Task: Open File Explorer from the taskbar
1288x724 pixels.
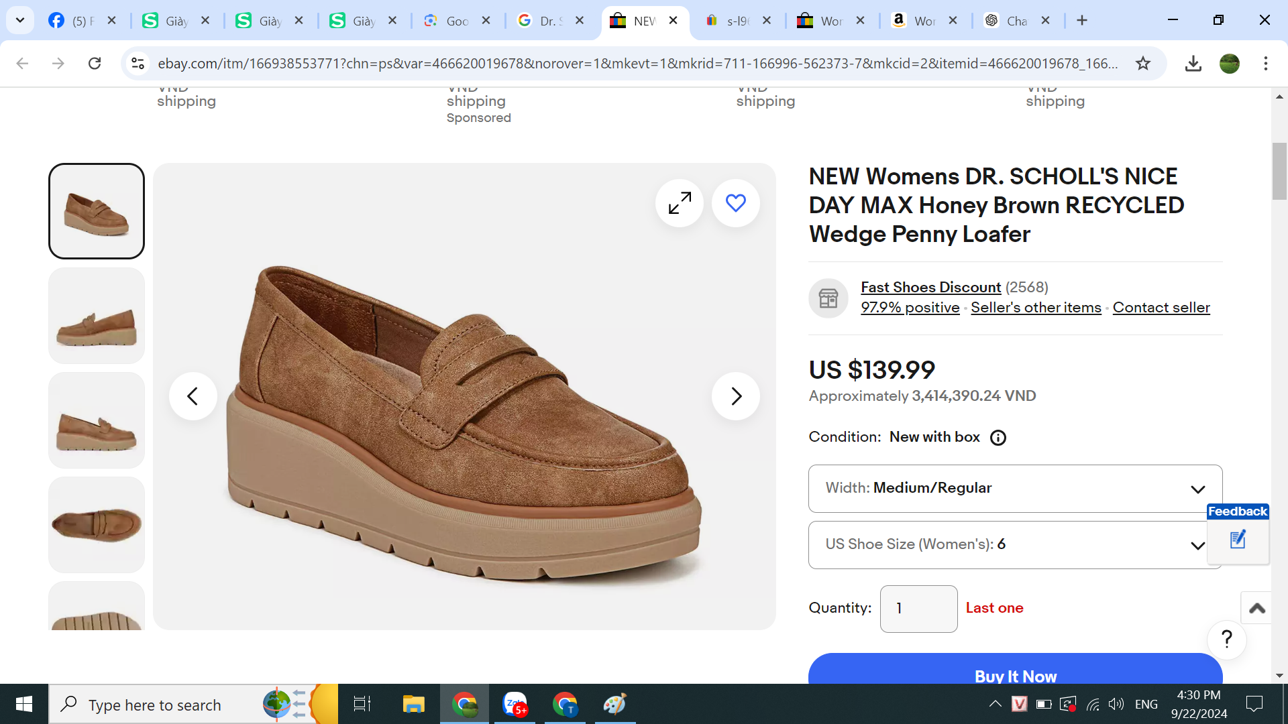Action: [413, 704]
